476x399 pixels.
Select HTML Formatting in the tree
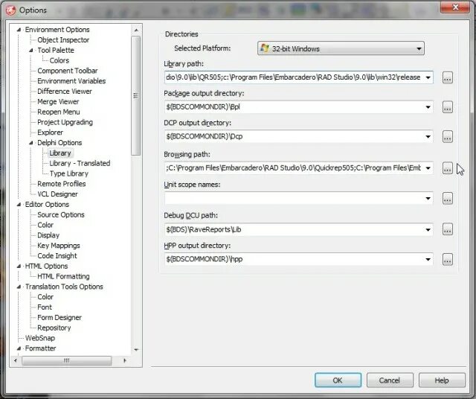coord(63,276)
